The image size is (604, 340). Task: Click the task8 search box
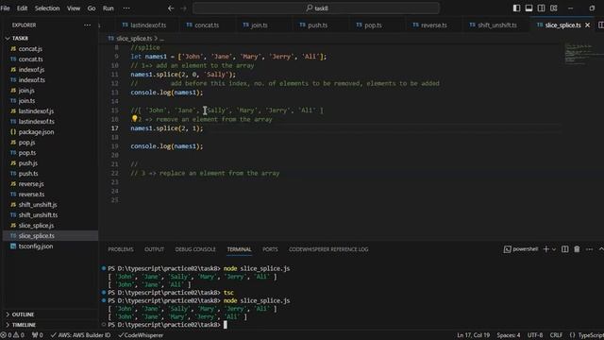(x=316, y=8)
